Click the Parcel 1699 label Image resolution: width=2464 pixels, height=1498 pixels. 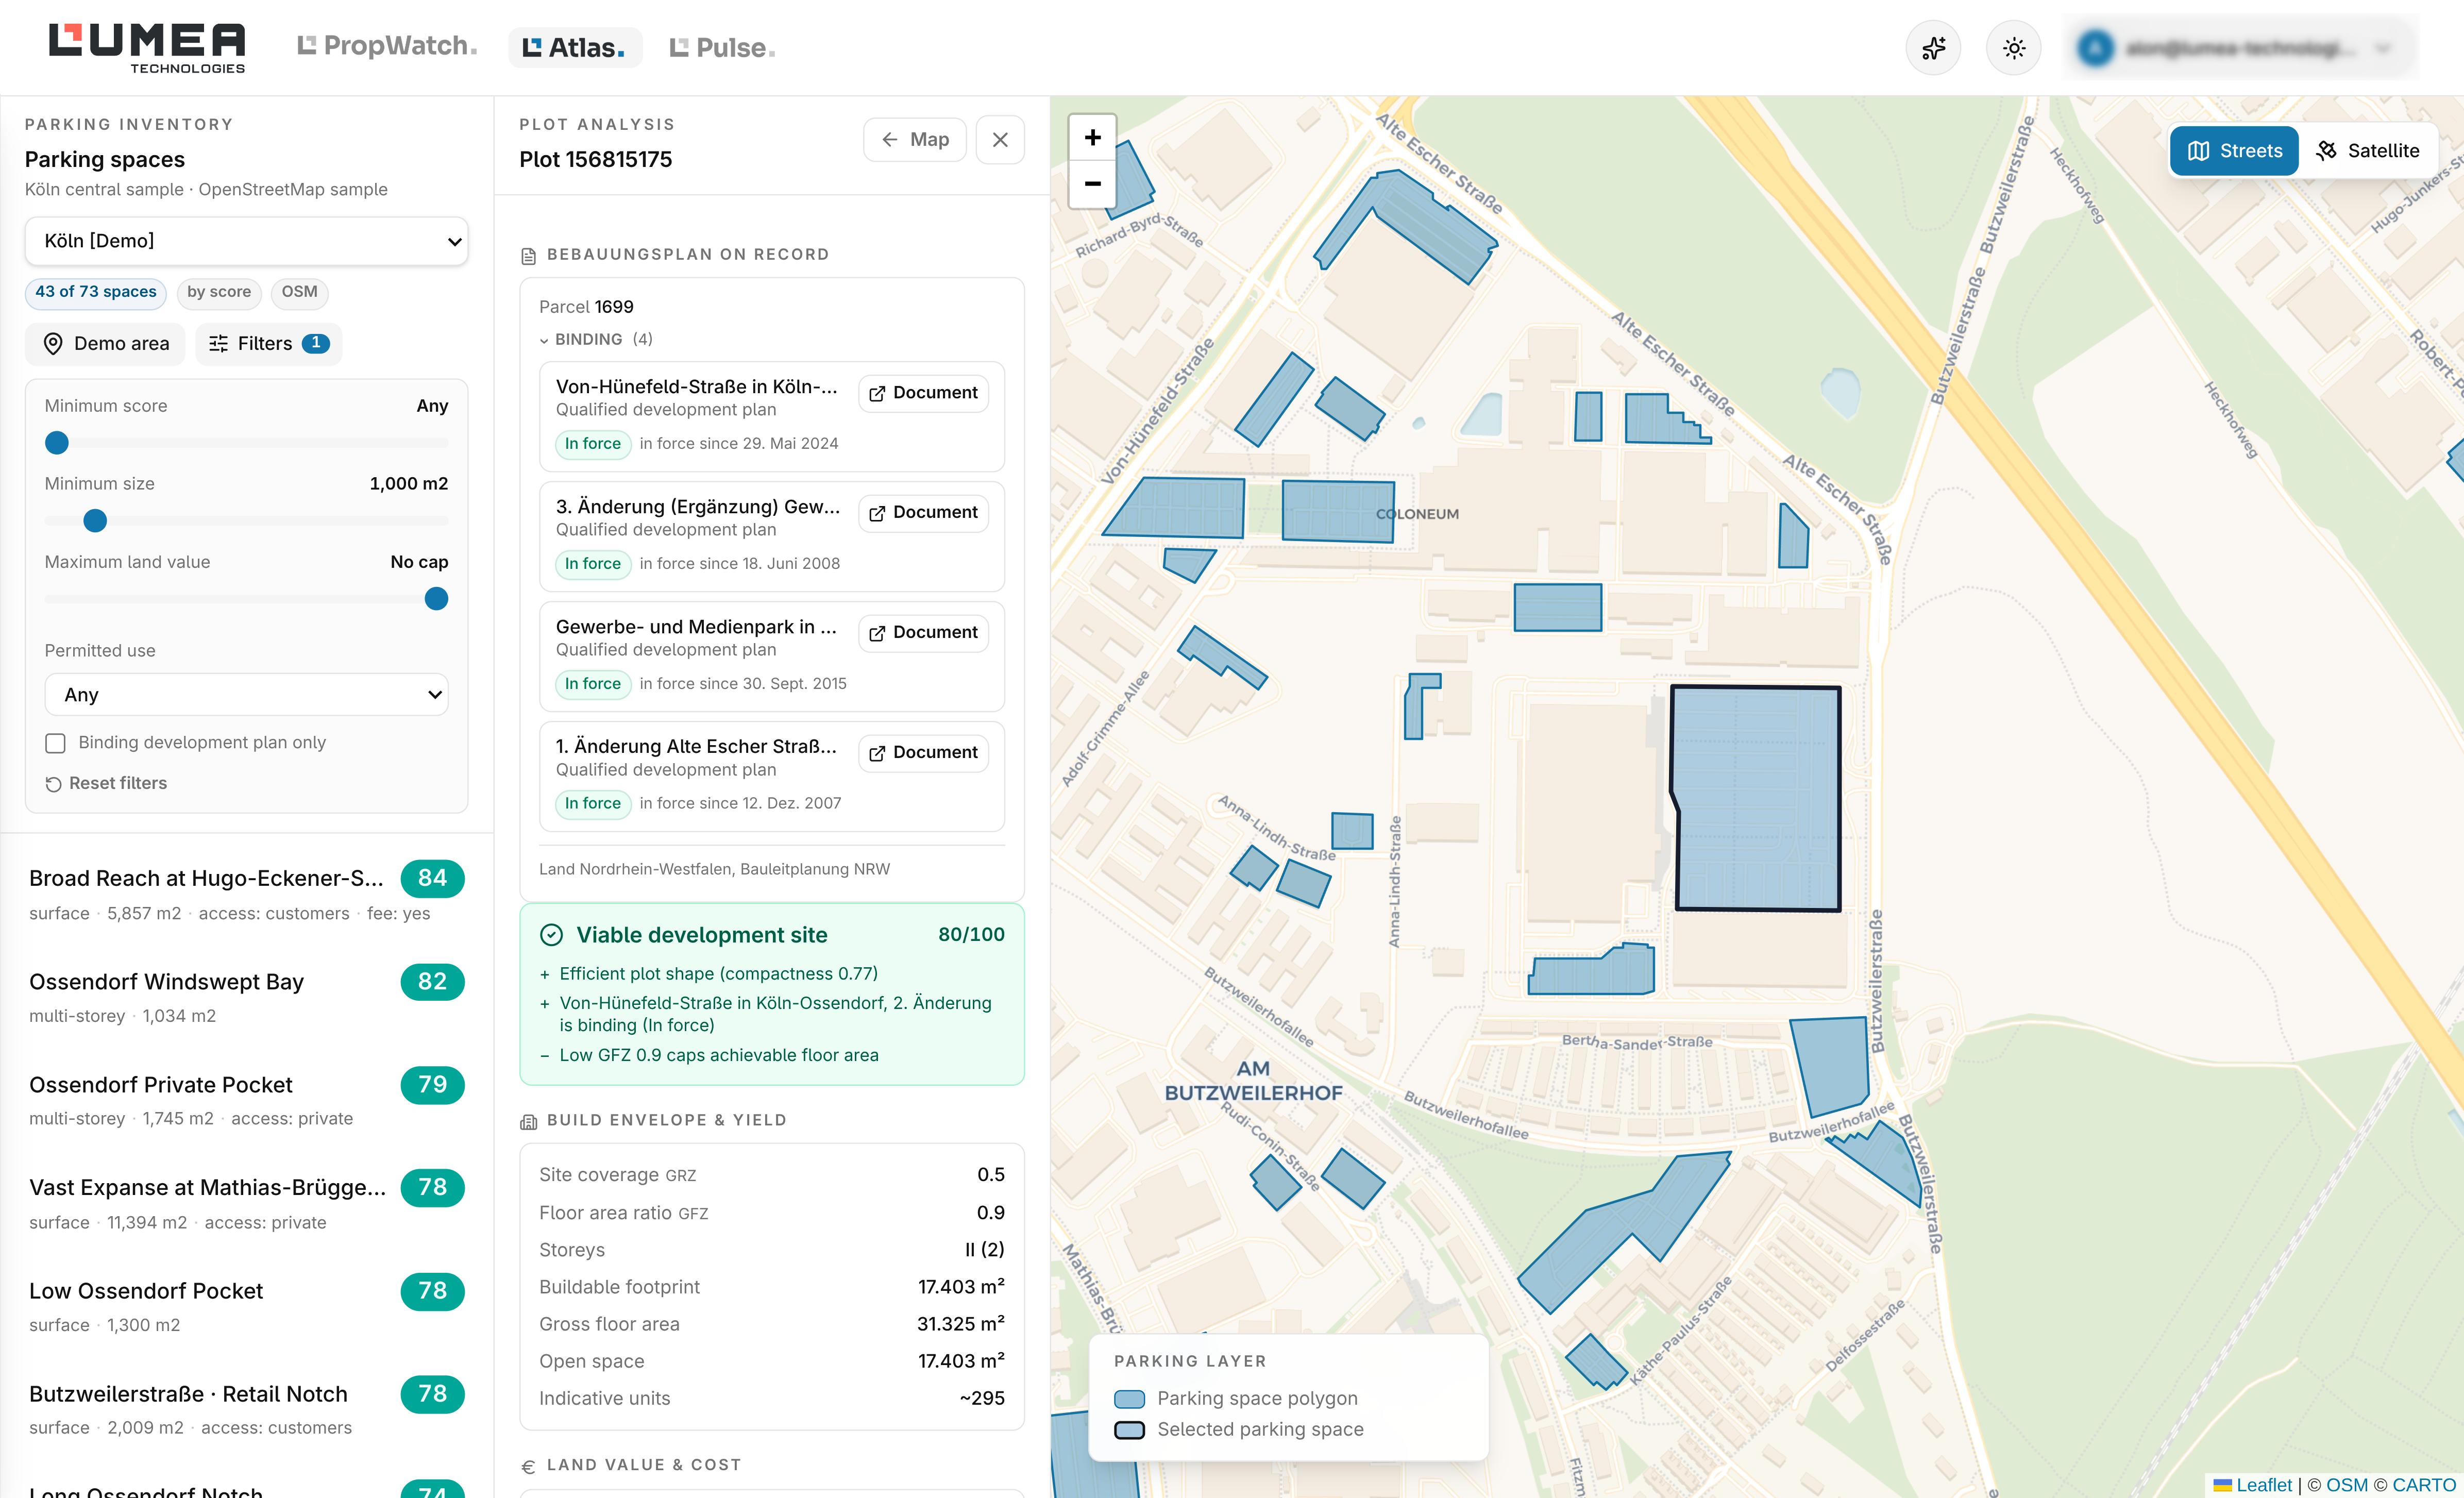586,307
